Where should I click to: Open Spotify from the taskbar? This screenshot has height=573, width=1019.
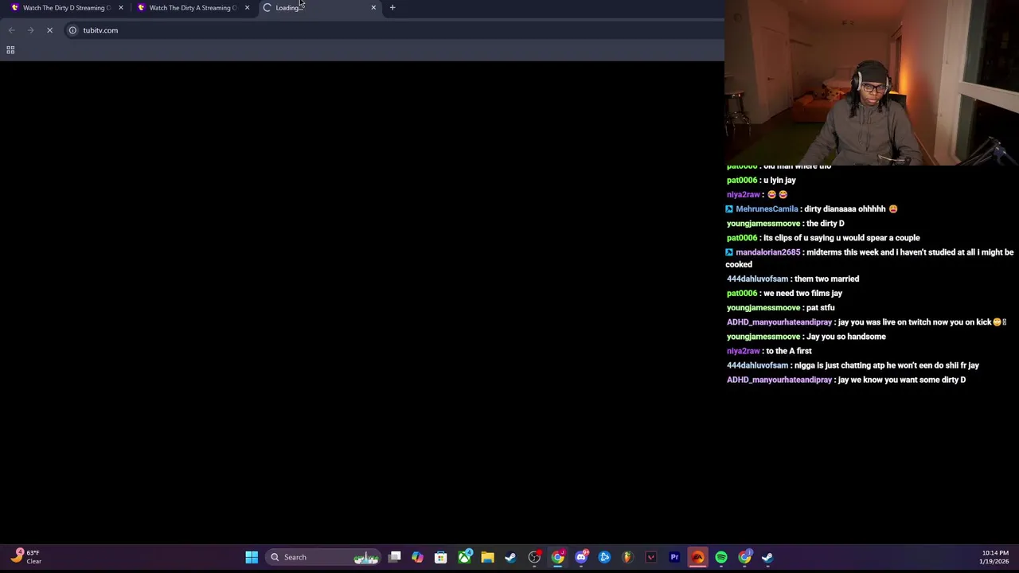(721, 557)
